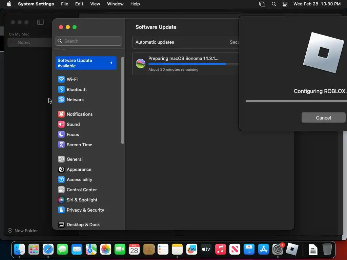Launch Finder from the Dock
This screenshot has height=260, width=347.
coord(19,250)
